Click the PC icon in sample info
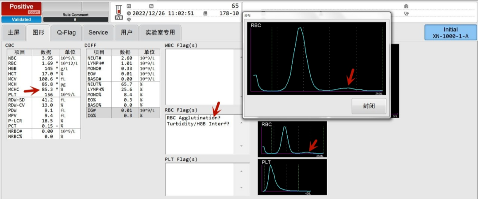478x199 pixels. pyautogui.click(x=129, y=6)
